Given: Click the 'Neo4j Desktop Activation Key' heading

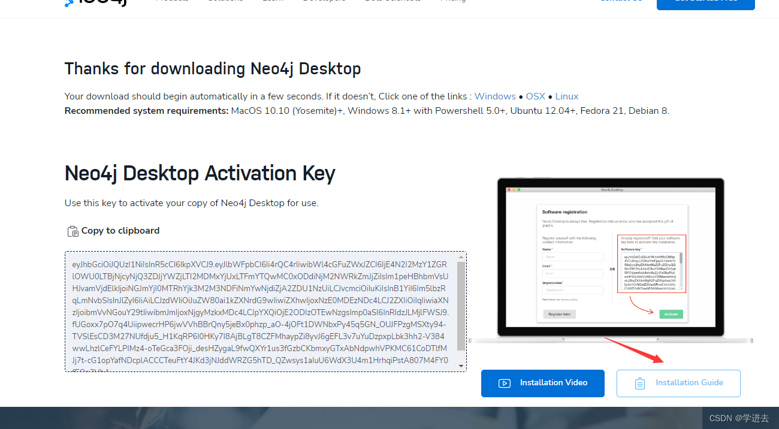Looking at the screenshot, I should (x=200, y=173).
